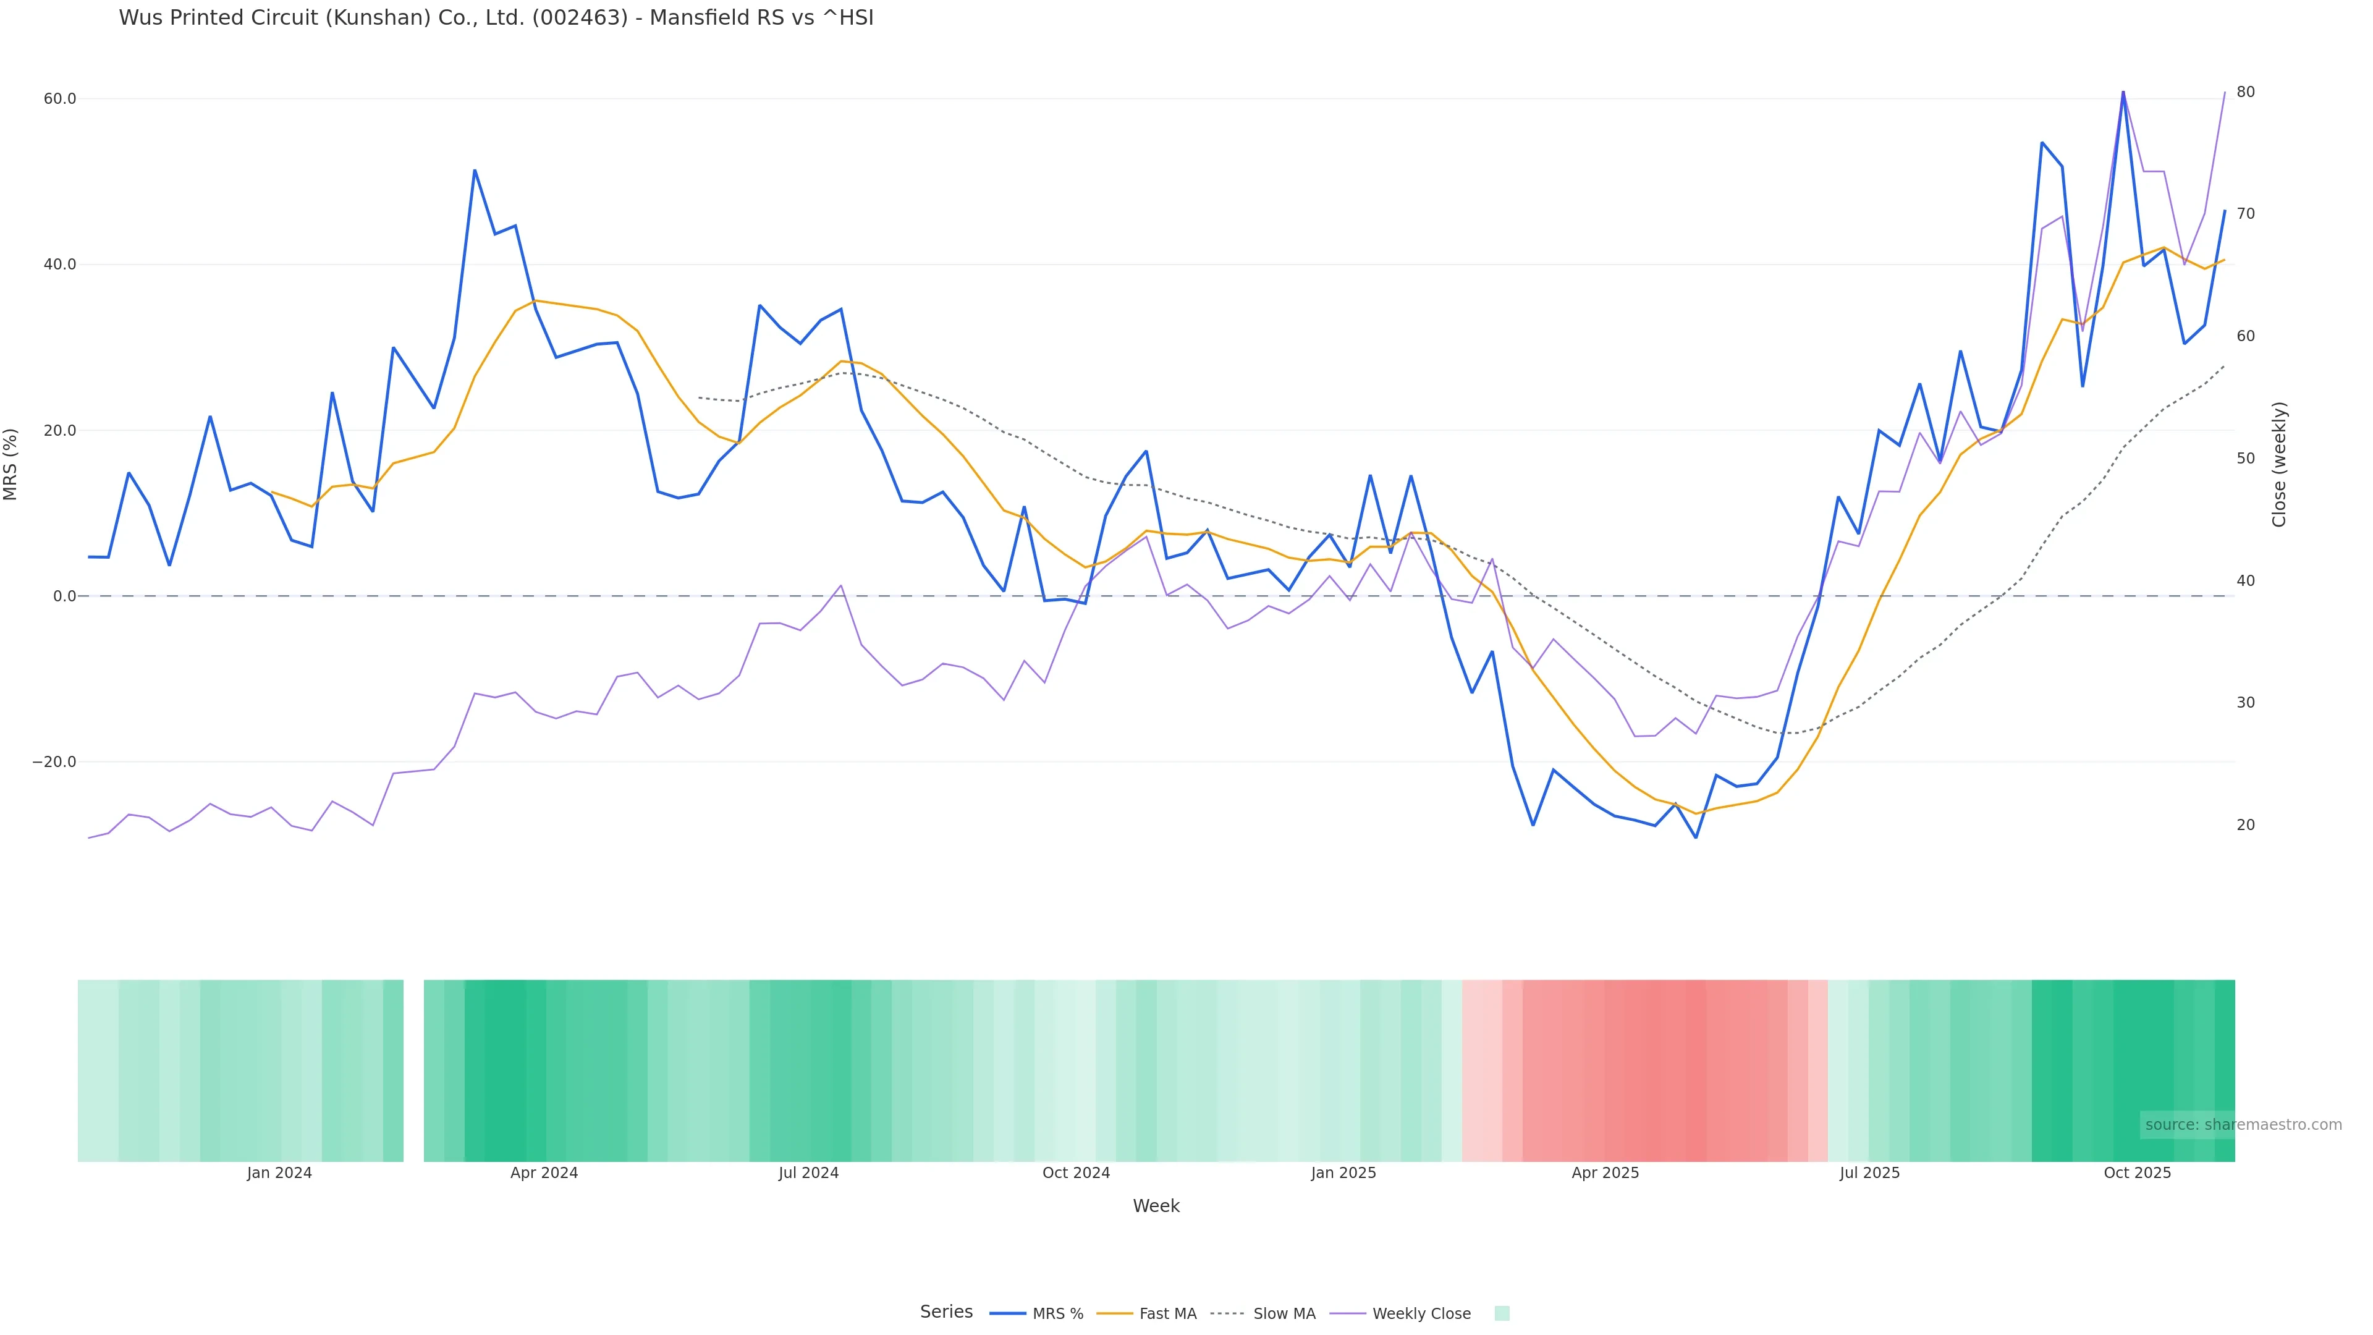Click the Close (weekly) right axis title
2373x1335 pixels.
2279,464
